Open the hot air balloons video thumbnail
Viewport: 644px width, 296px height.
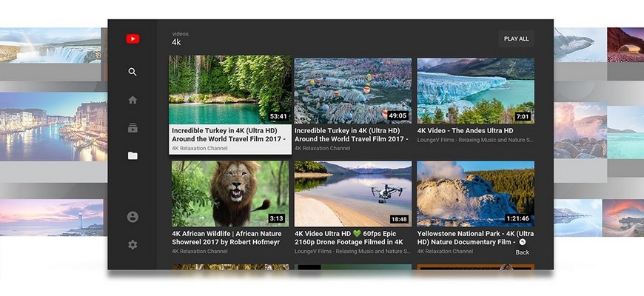click(352, 90)
